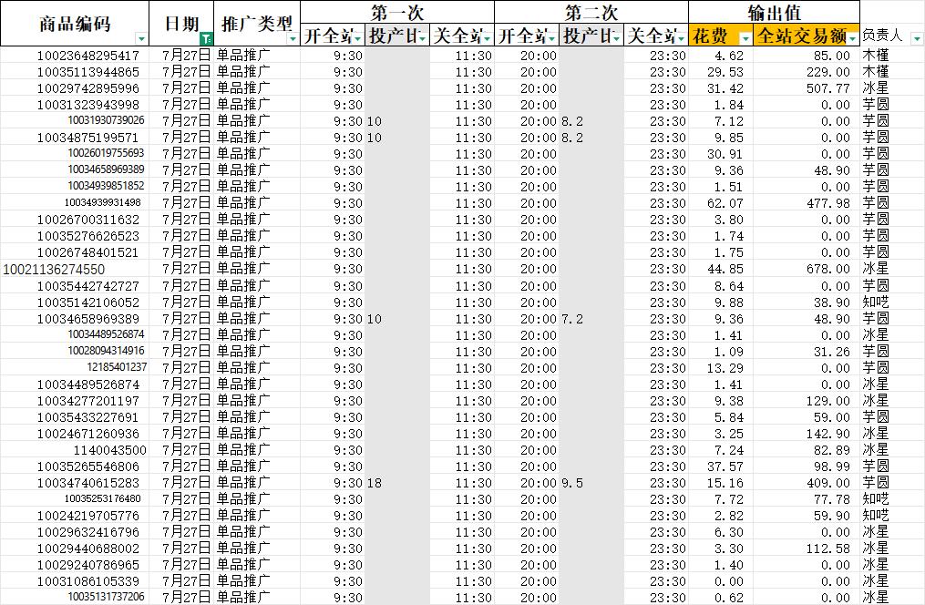Select product code 12185401237
The height and width of the screenshot is (605, 925).
tap(117, 367)
